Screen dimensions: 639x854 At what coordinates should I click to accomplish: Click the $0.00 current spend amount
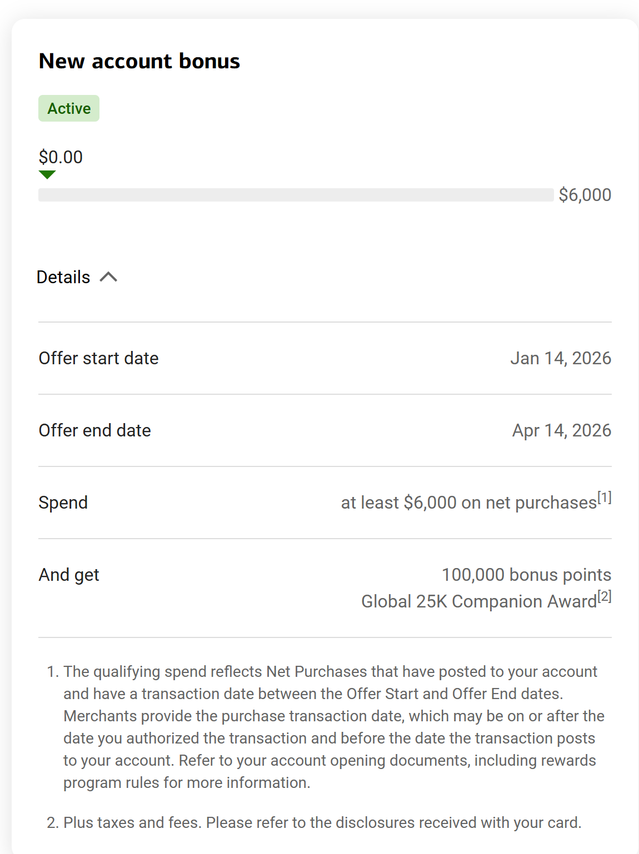click(61, 157)
